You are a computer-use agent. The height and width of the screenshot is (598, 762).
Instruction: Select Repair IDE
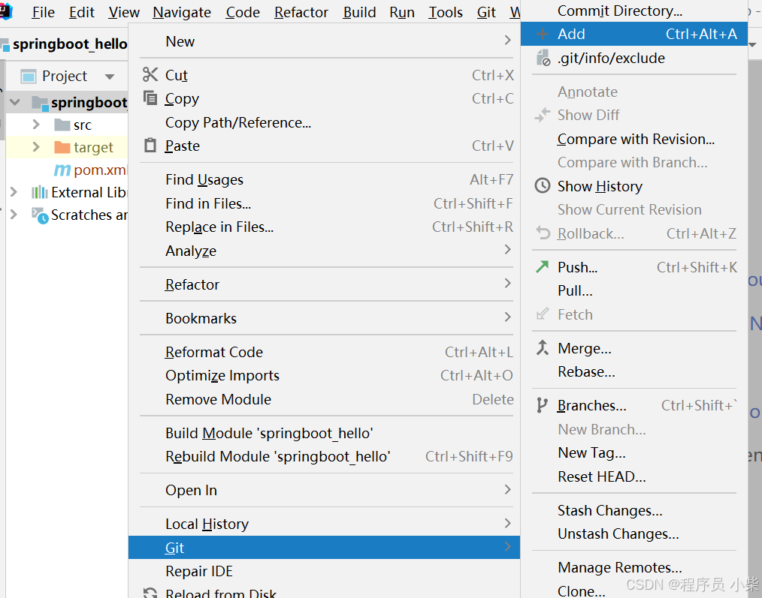pyautogui.click(x=324, y=571)
